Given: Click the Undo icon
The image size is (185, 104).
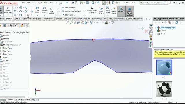Looking at the screenshot, I should pos(98,3).
